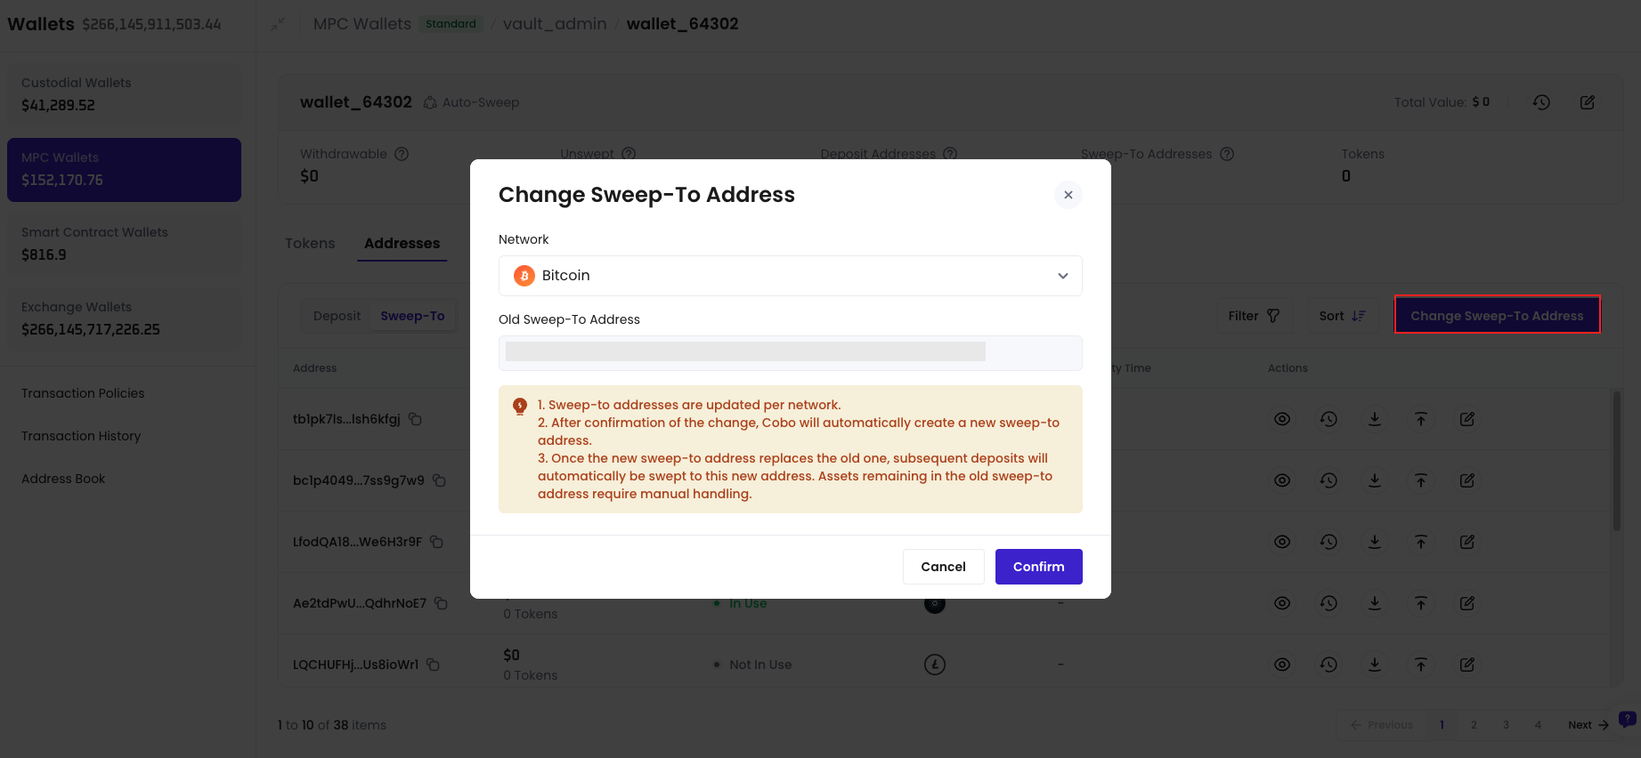Image resolution: width=1641 pixels, height=758 pixels.
Task: Click the withdraw icon for Ae2tdPwU...QdhrNoE7
Action: click(x=1421, y=603)
